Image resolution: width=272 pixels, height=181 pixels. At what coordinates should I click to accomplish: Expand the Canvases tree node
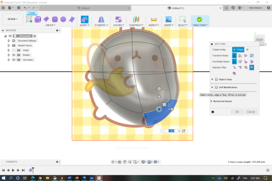point(9,60)
